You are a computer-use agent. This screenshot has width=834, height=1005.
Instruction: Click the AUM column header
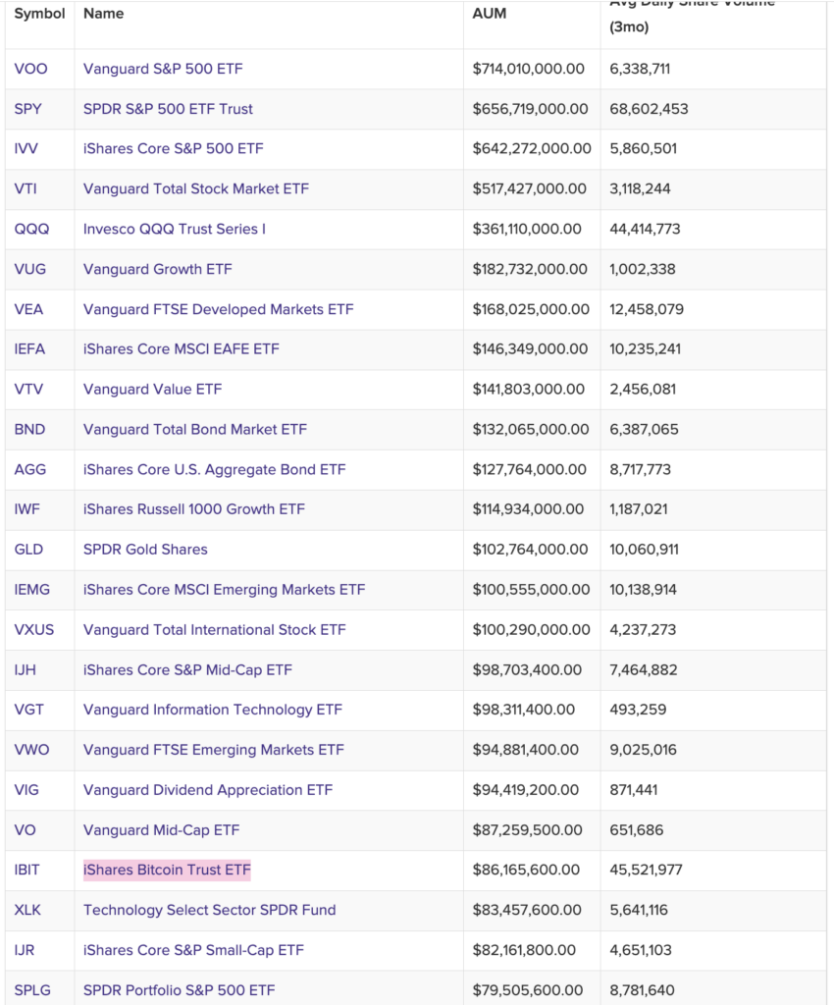point(490,15)
